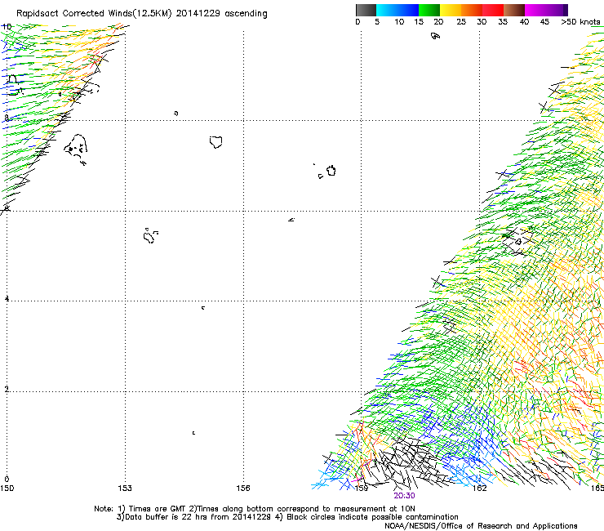
Task: Click the cyan-to-blue 5-15 knots legend gradient
Action: 397,10
